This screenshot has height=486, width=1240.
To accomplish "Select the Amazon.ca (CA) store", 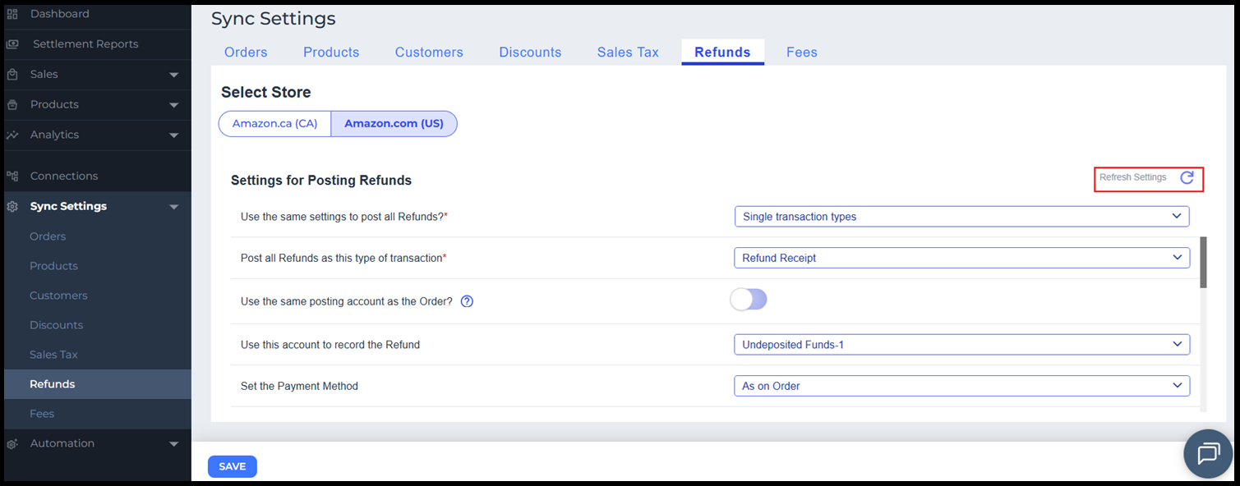I will pyautogui.click(x=274, y=124).
